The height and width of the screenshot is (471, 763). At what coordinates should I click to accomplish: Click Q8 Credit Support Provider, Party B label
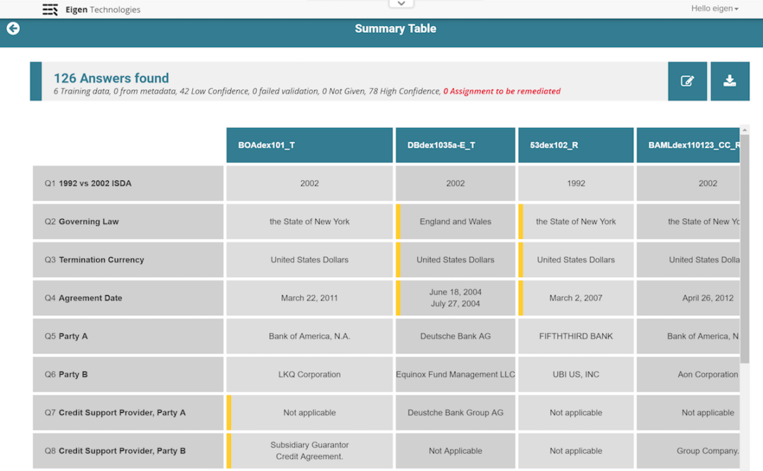pyautogui.click(x=128, y=451)
